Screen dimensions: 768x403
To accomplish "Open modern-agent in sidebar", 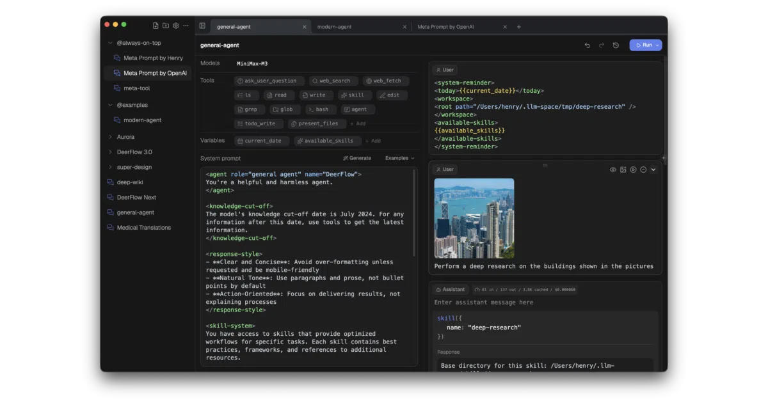I will tap(148, 120).
